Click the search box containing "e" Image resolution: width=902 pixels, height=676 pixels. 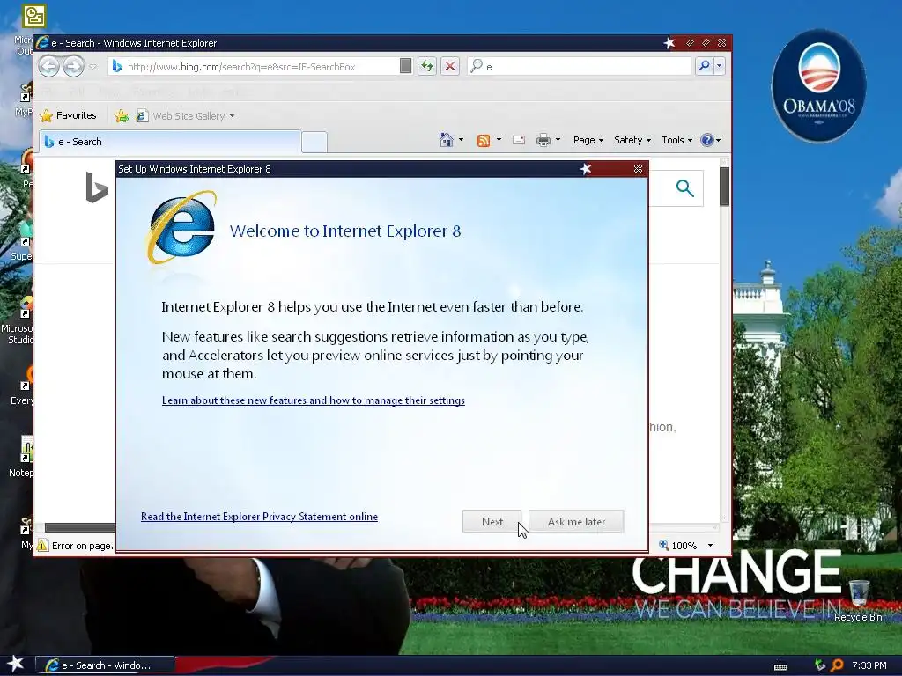(579, 67)
